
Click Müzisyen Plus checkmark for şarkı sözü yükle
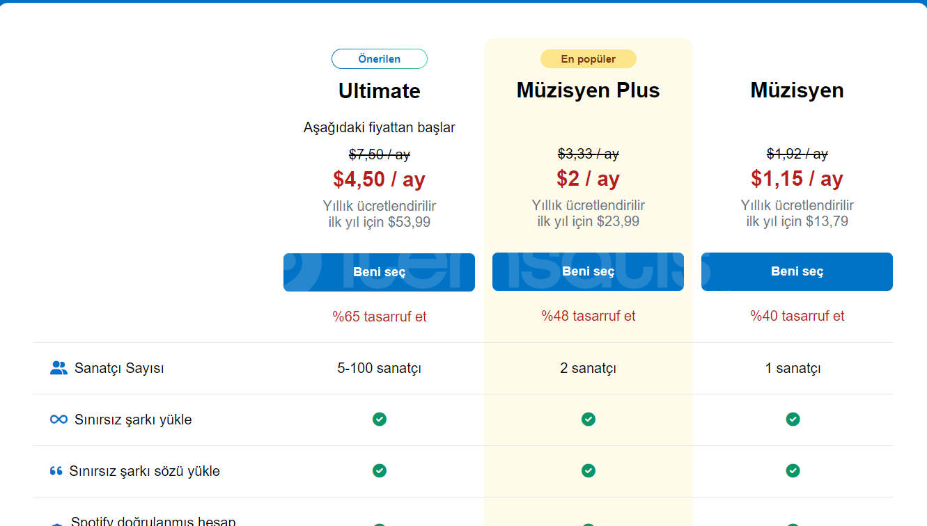tap(589, 470)
